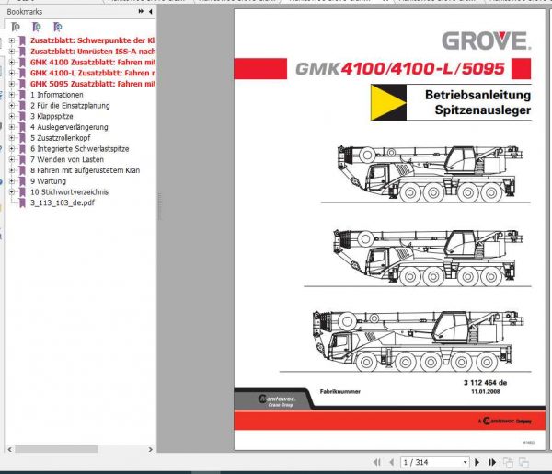Image resolution: width=552 pixels, height=474 pixels.
Task: Expand 'GMK 4100 Zusatzblatt' bookmark node
Action: (12, 63)
